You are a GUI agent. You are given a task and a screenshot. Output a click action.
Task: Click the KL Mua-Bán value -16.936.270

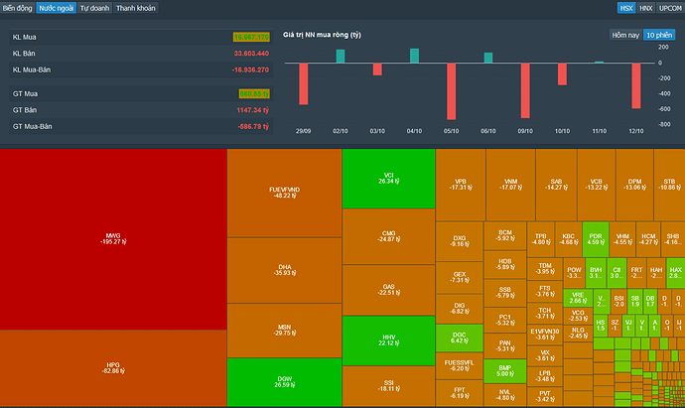pyautogui.click(x=250, y=69)
